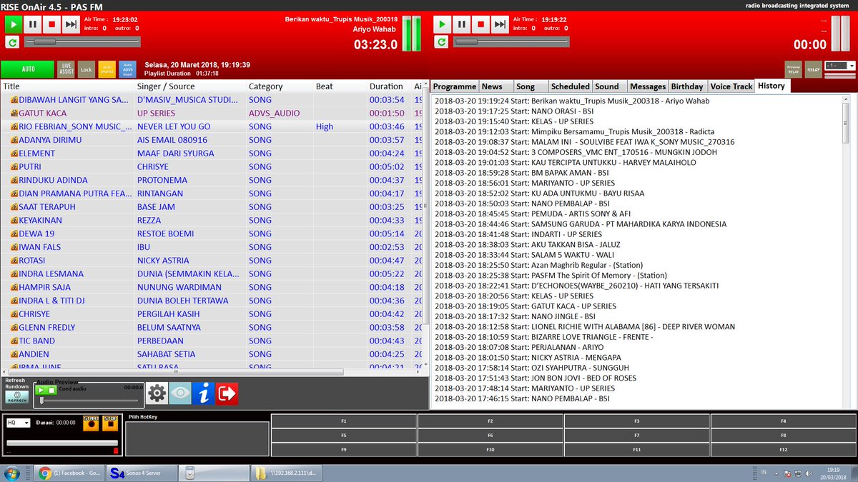Open the Windows Start button
Screen dimensions: 858x482
coord(12,473)
